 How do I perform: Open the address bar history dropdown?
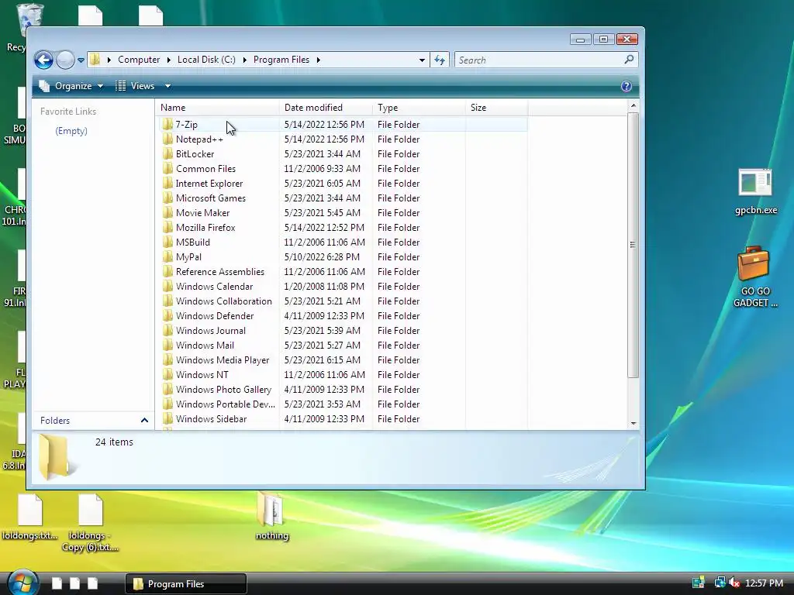tap(422, 60)
